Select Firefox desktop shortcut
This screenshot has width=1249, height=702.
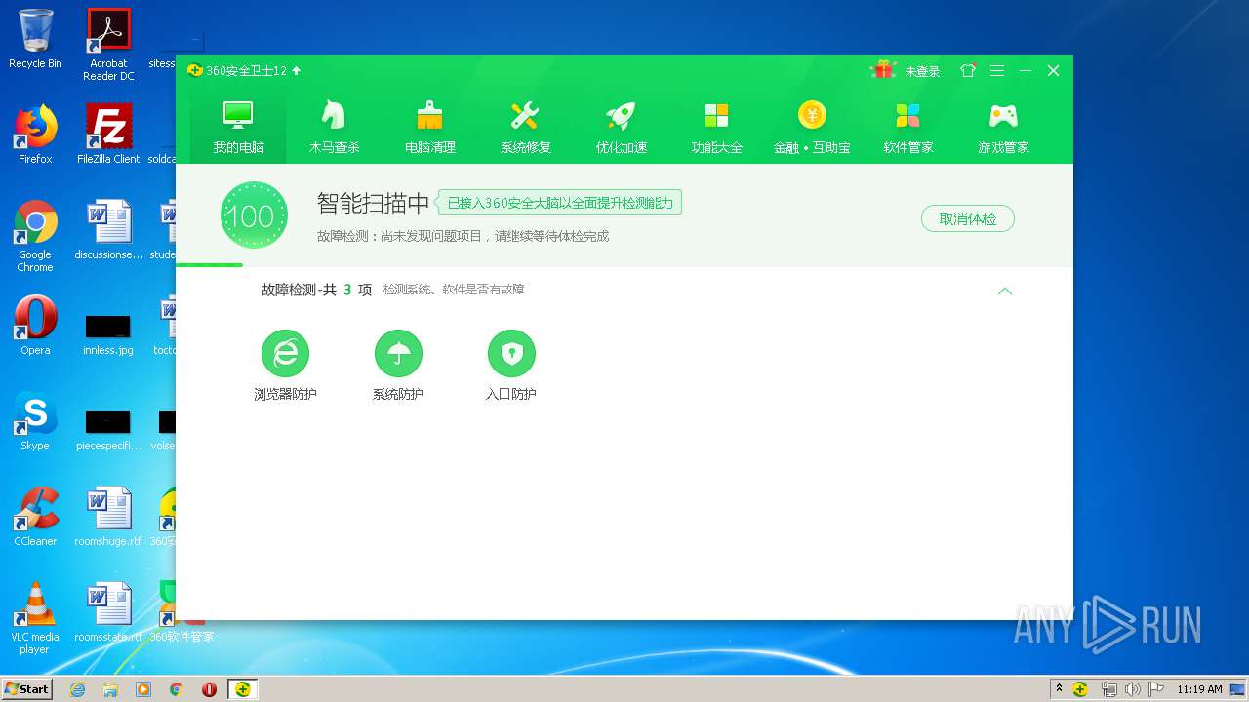tap(35, 134)
